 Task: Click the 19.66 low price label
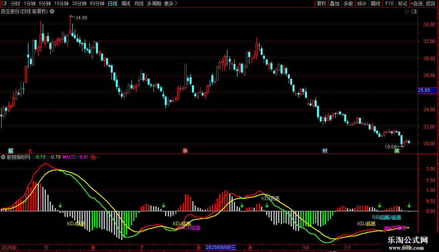[390, 147]
